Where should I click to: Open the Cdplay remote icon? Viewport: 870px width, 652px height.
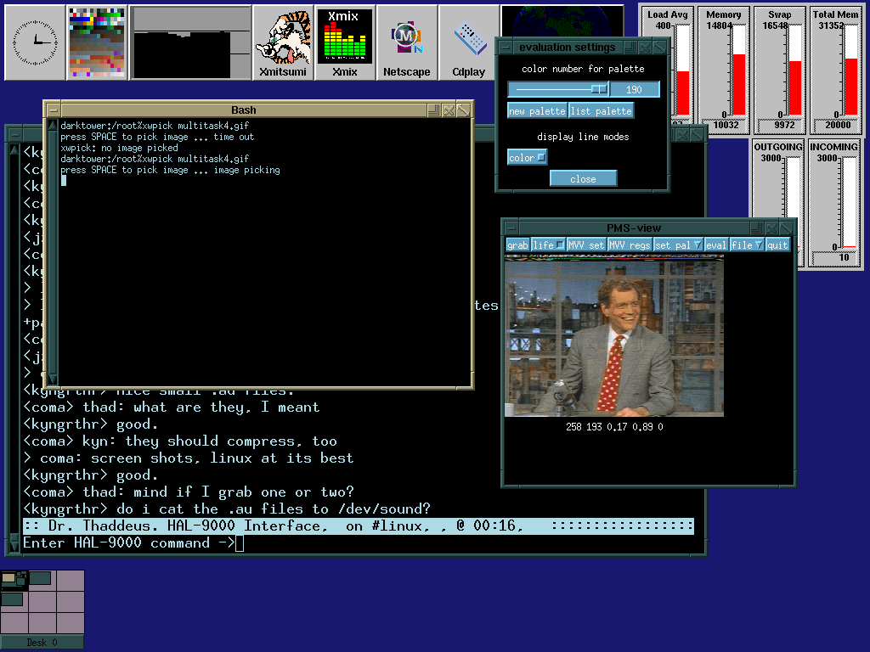pos(468,42)
